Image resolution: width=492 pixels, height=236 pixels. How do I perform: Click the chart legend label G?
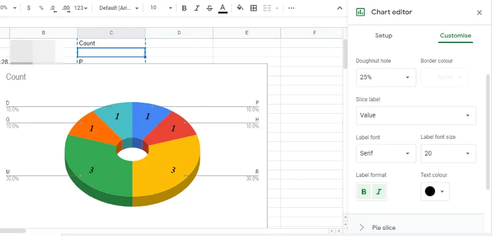[7, 119]
